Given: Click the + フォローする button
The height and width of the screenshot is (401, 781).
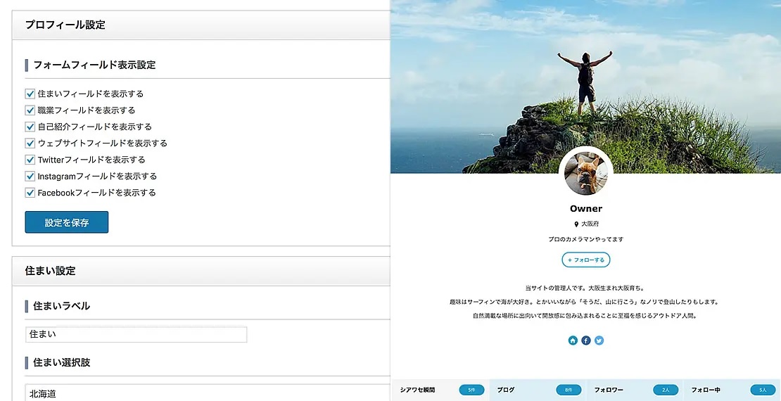Looking at the screenshot, I should pyautogui.click(x=585, y=260).
